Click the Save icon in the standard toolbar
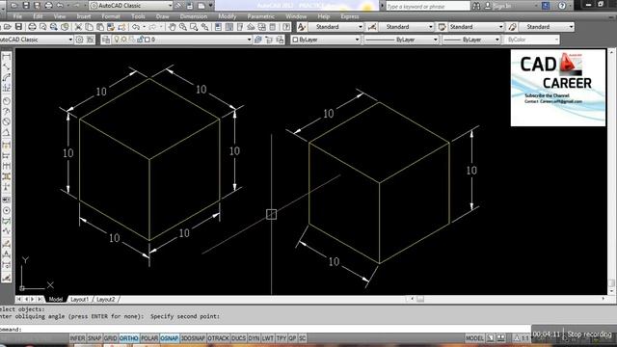Image resolution: width=617 pixels, height=347 pixels. point(18,27)
